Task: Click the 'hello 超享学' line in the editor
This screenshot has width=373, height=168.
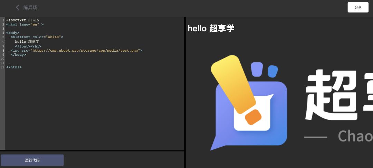Action: (27, 41)
